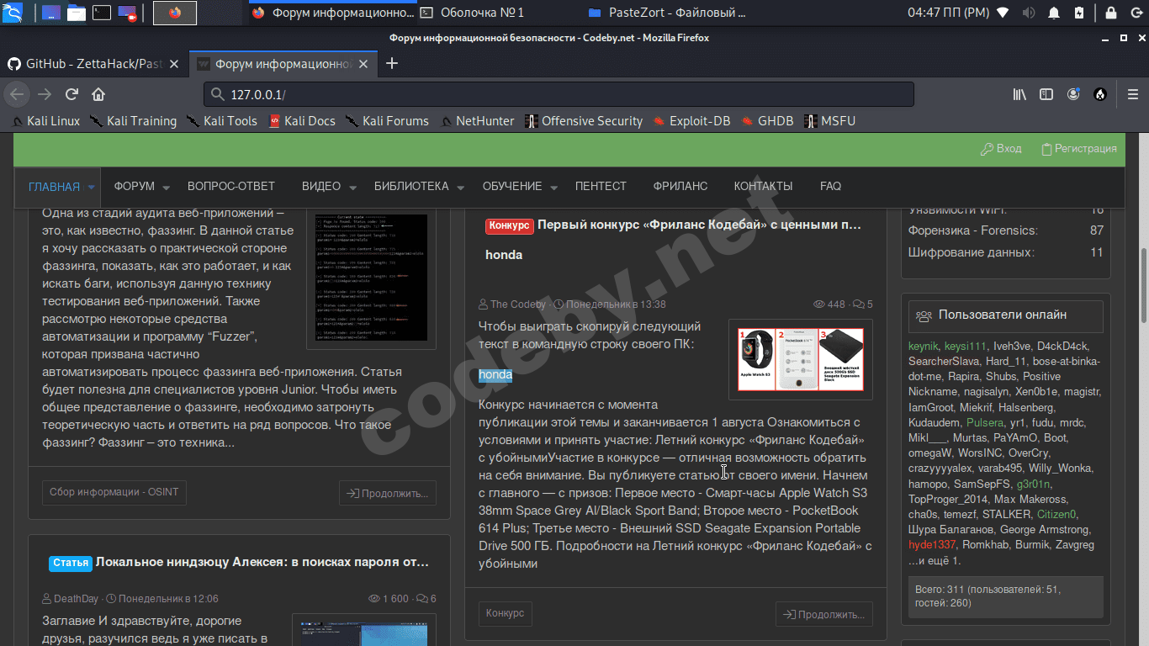Viewport: 1149px width, 646px height.
Task: Open the Exploit-DB bookmark
Action: click(691, 121)
